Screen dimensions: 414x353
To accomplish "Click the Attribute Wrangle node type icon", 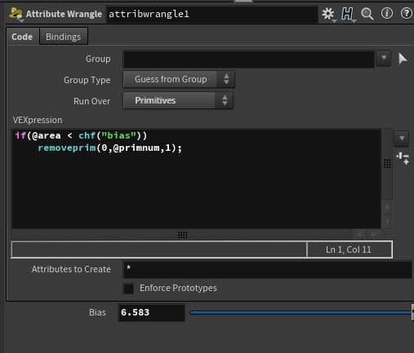I will 16,14.
